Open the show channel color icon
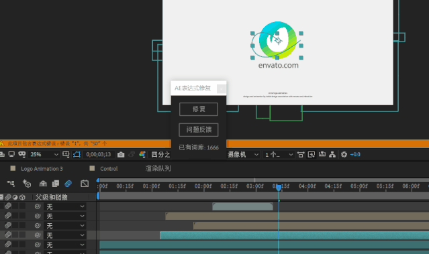Screen dimensions: 429x254 142,155
